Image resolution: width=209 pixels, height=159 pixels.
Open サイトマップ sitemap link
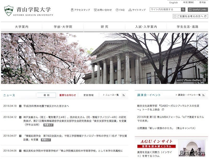(139, 10)
